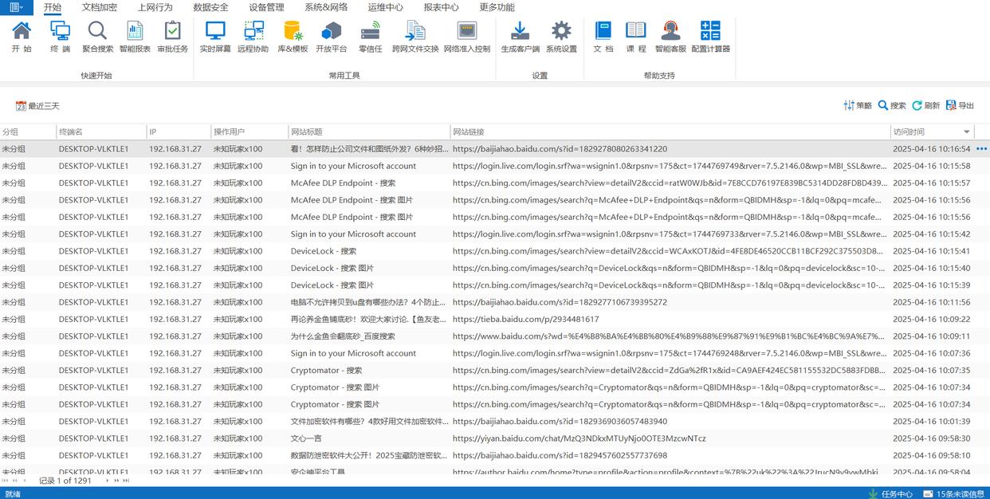The width and height of the screenshot is (990, 499).
Task: Open 任务中心 in the status bar
Action: coord(890,493)
